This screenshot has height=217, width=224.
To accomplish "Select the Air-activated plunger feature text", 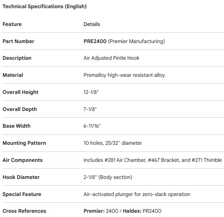I will (137, 194).
